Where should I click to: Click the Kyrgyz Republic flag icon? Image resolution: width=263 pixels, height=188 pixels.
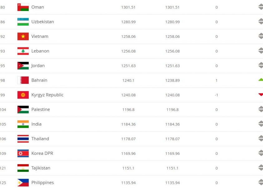coord(23,95)
